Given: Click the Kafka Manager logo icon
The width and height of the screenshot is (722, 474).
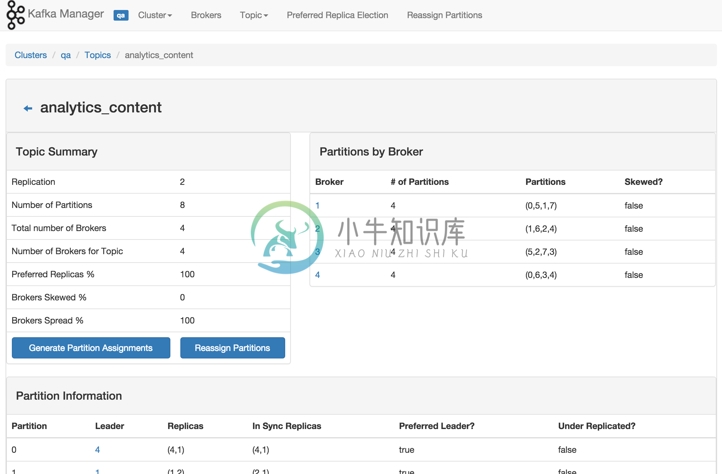Looking at the screenshot, I should pos(16,15).
